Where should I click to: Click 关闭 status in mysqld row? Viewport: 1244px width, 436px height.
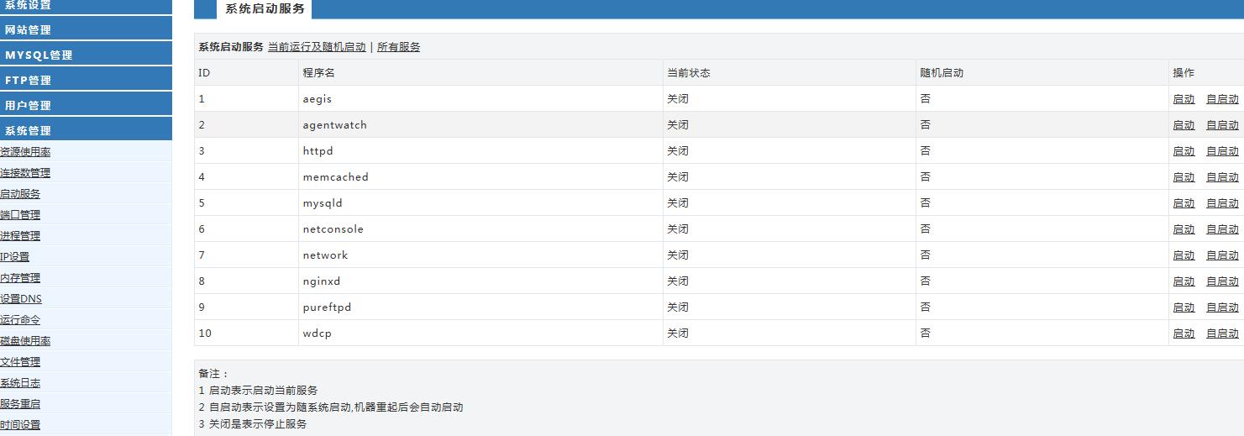click(678, 203)
